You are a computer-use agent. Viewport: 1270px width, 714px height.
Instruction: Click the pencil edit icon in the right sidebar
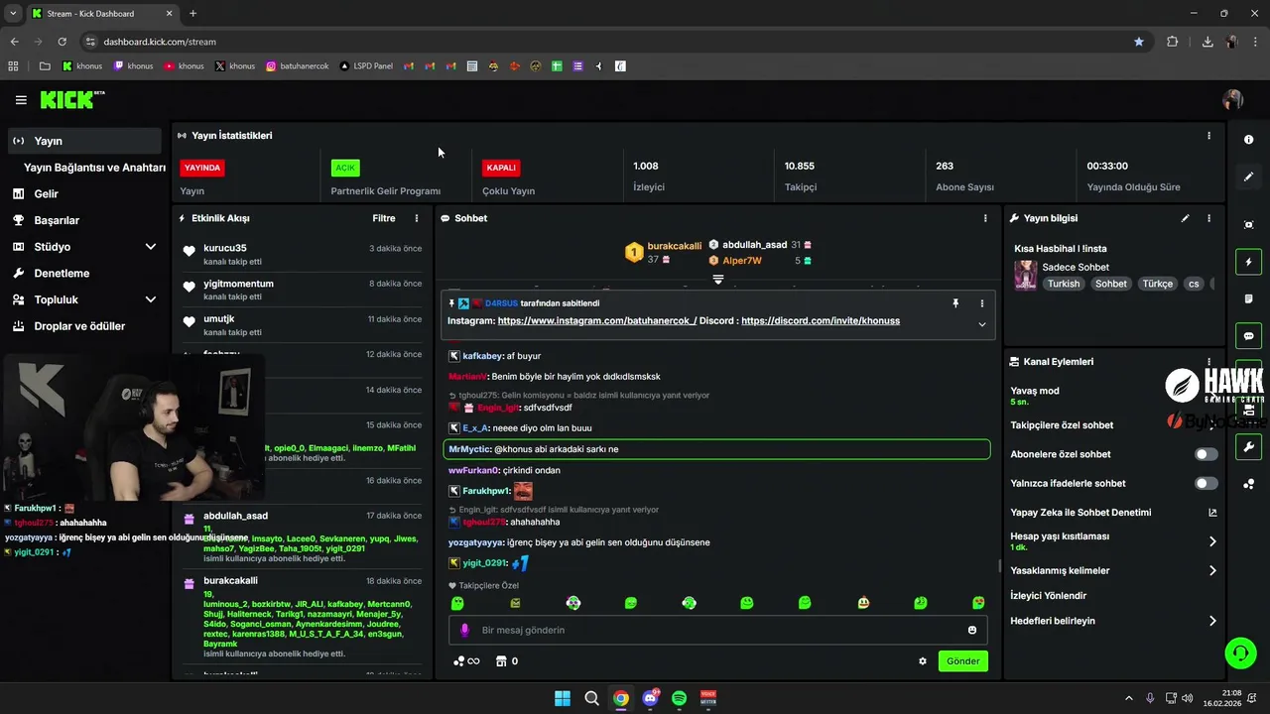1248,177
